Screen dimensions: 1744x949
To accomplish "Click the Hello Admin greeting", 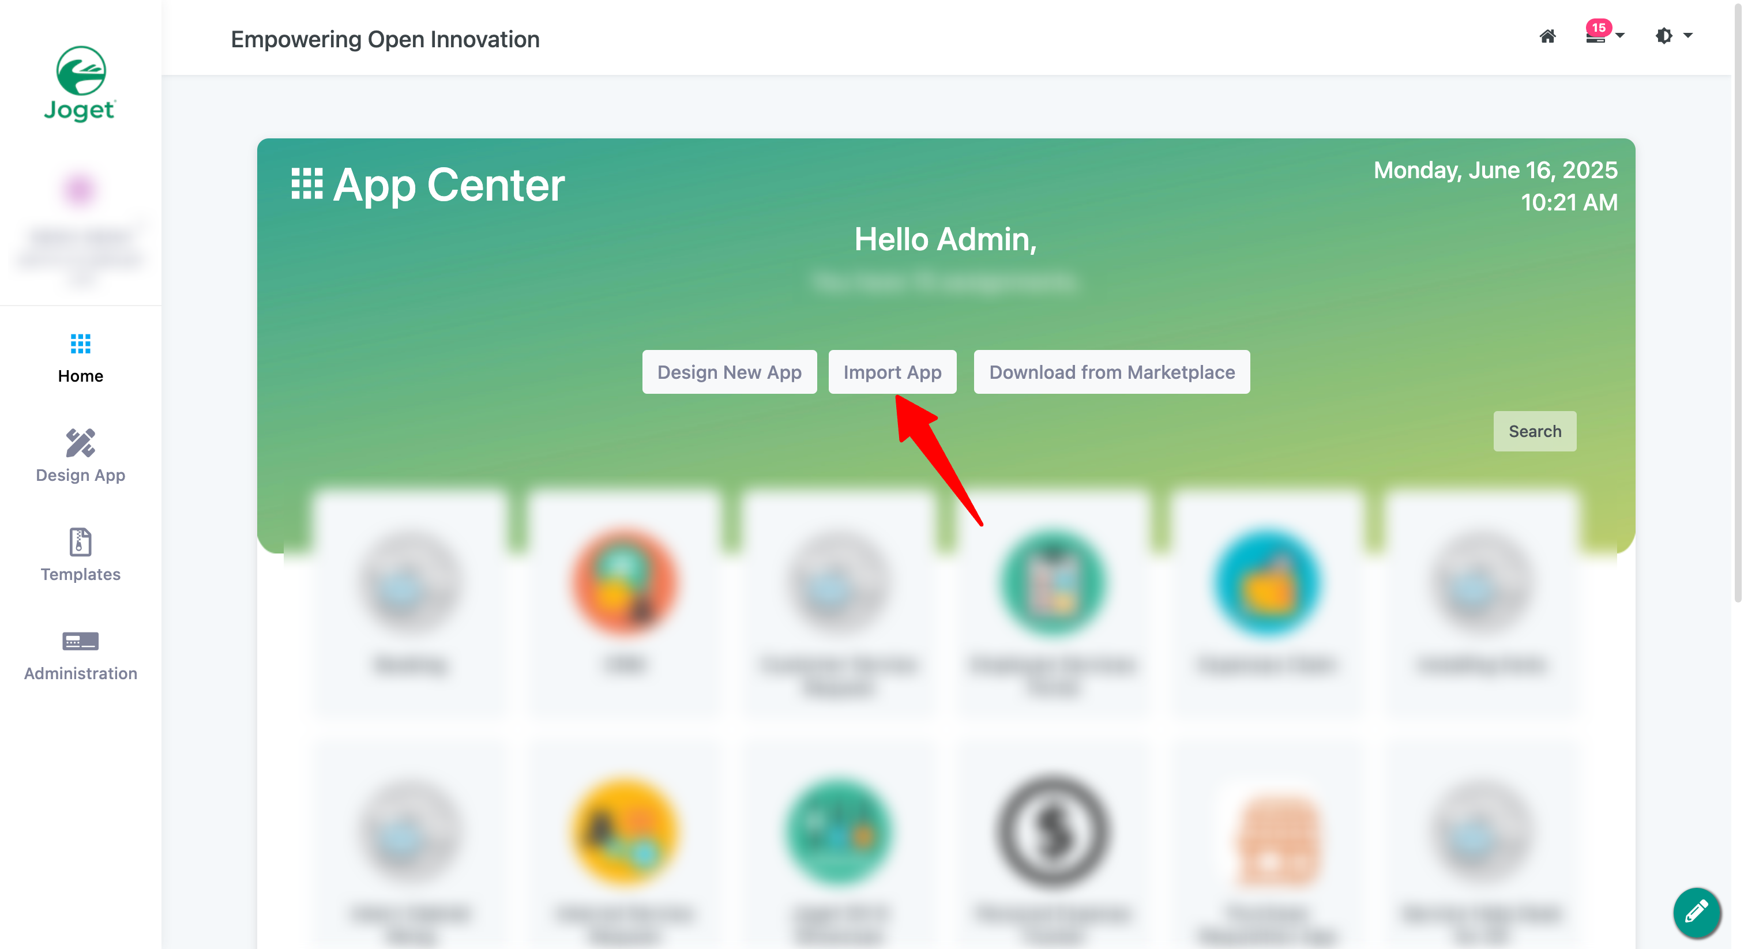I will [945, 239].
